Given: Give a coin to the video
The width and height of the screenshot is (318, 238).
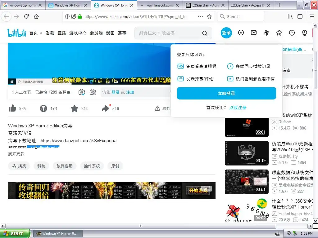Looking at the screenshot, I should [43, 108].
